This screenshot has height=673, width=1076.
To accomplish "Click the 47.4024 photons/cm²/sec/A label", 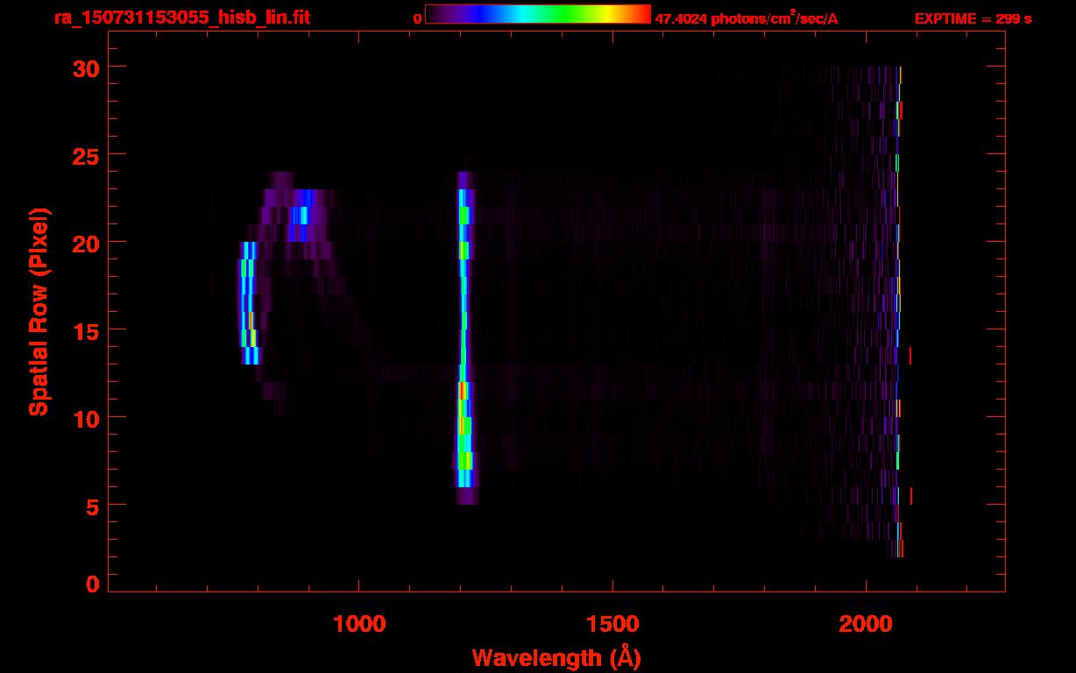I will pyautogui.click(x=747, y=18).
